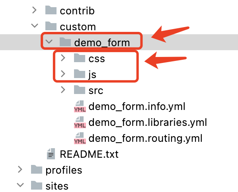
Task: Collapse the sites folder chevron
Action: tap(20, 185)
